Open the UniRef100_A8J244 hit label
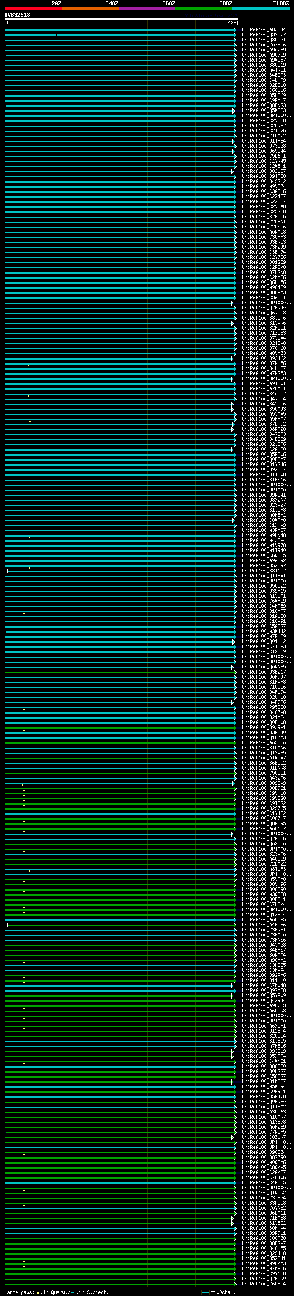 point(263,30)
